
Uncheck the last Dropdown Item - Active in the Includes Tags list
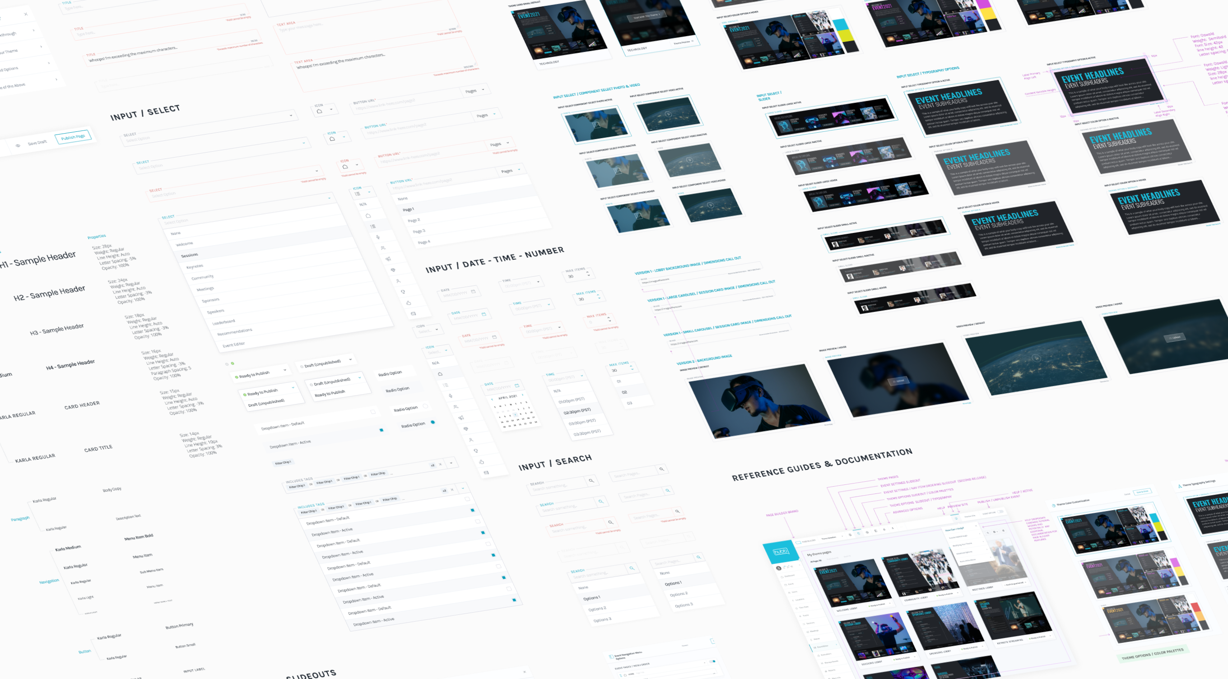pyautogui.click(x=514, y=600)
